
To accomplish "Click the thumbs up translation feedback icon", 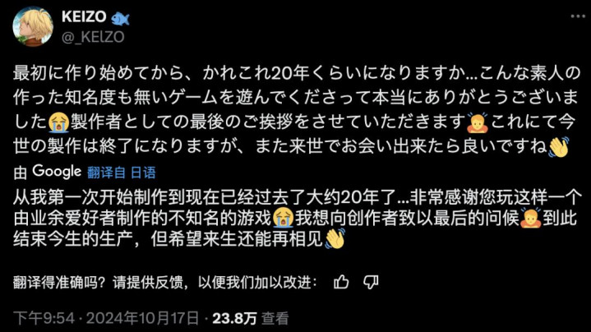I will (341, 282).
